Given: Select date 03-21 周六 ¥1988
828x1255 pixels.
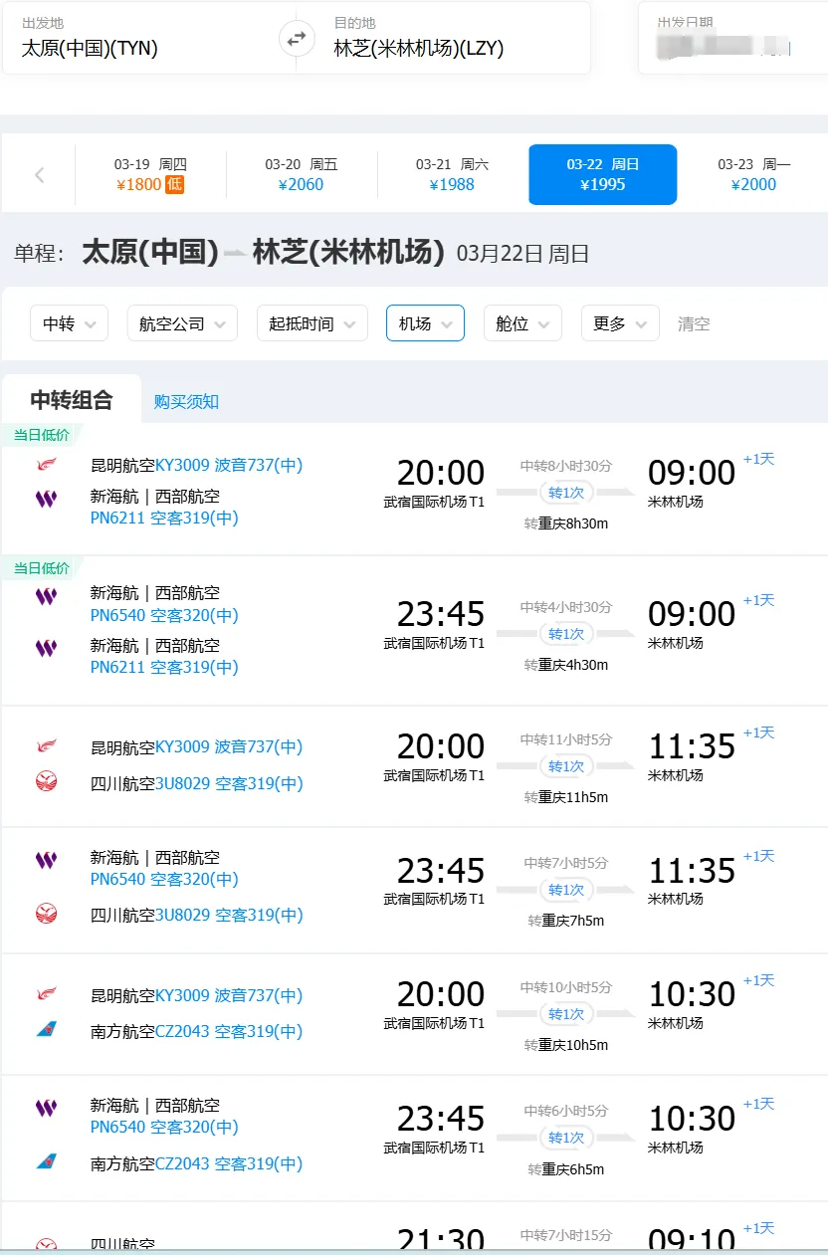Looking at the screenshot, I should [x=452, y=174].
